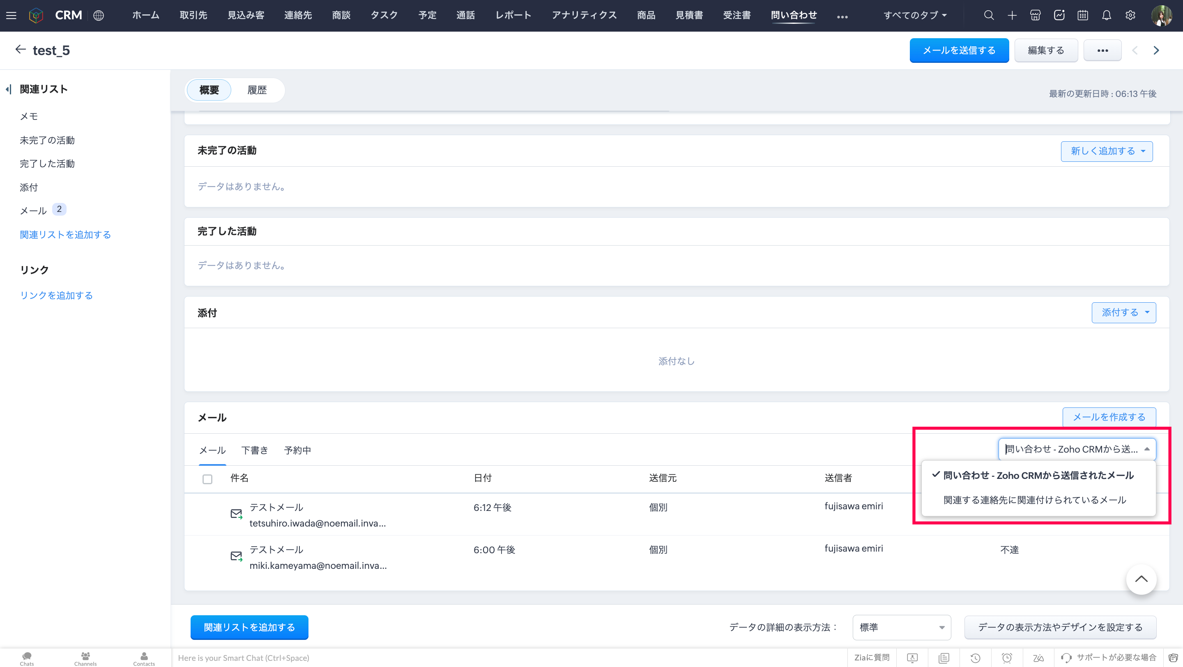Switch to the 下書き mail tab
Screen dimensions: 1183x667
pyautogui.click(x=254, y=450)
